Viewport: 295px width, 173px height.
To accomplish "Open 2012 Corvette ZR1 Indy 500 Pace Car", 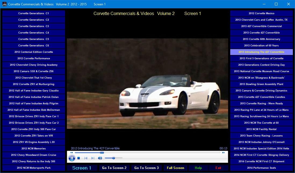I will [34, 129].
